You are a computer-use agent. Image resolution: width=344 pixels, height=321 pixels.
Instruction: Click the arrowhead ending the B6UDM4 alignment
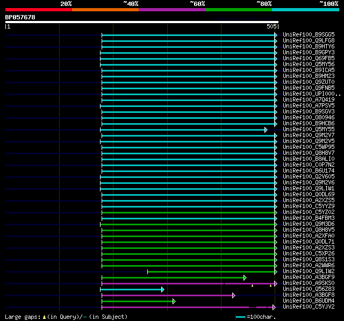pyautogui.click(x=174, y=302)
